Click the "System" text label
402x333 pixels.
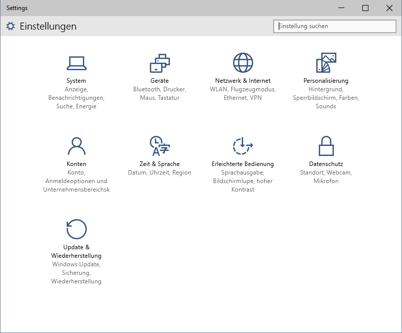[x=76, y=81]
